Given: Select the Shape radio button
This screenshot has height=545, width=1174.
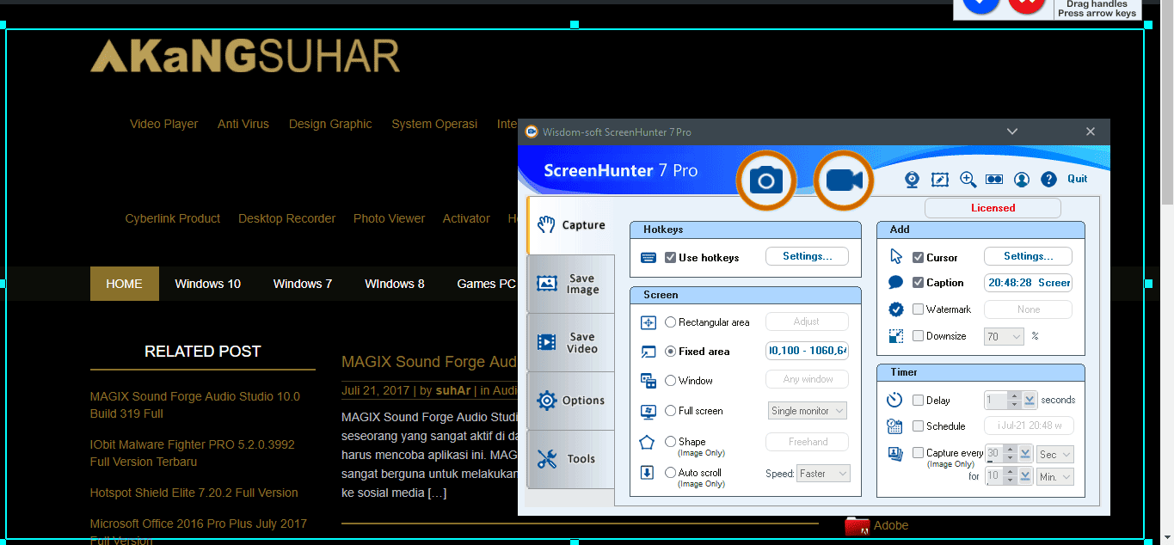Looking at the screenshot, I should (x=671, y=442).
